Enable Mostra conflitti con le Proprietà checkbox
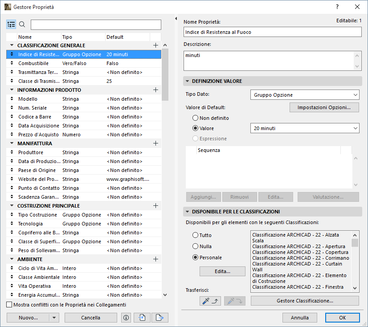This screenshot has height=327, width=368. tap(9, 305)
